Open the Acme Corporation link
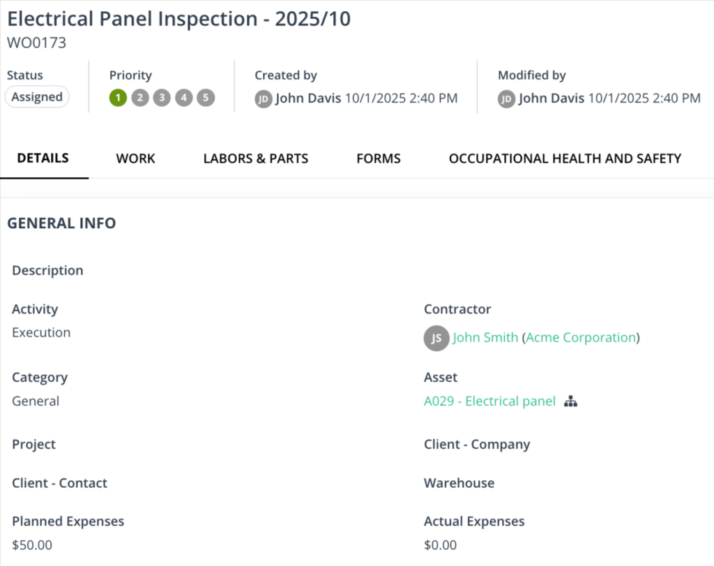The height and width of the screenshot is (566, 714). 581,338
